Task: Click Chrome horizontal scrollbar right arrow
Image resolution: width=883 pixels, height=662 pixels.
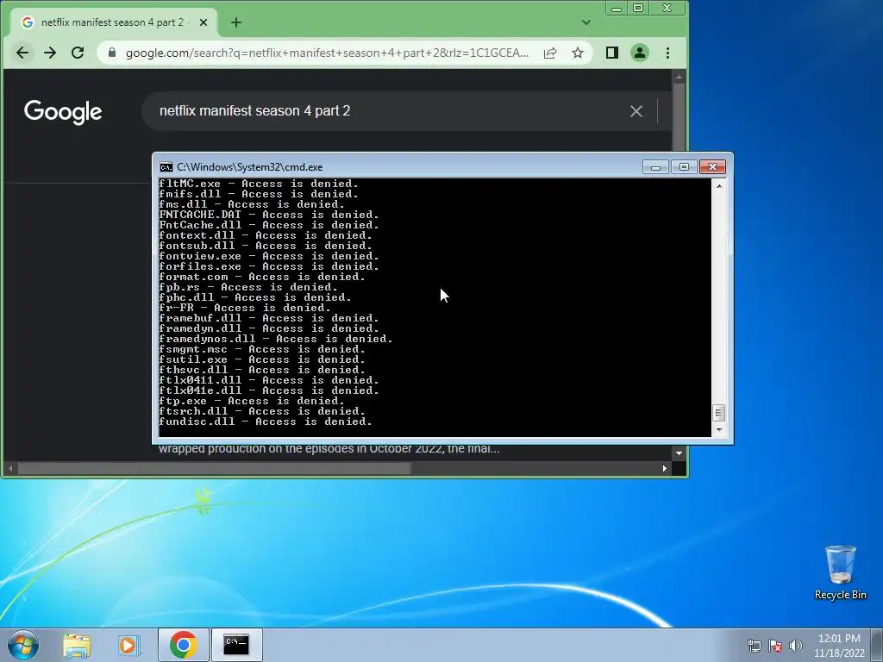Action: [x=665, y=468]
